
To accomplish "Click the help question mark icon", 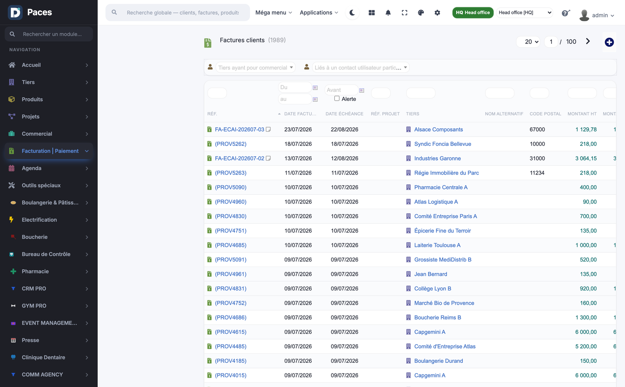I will coord(565,13).
